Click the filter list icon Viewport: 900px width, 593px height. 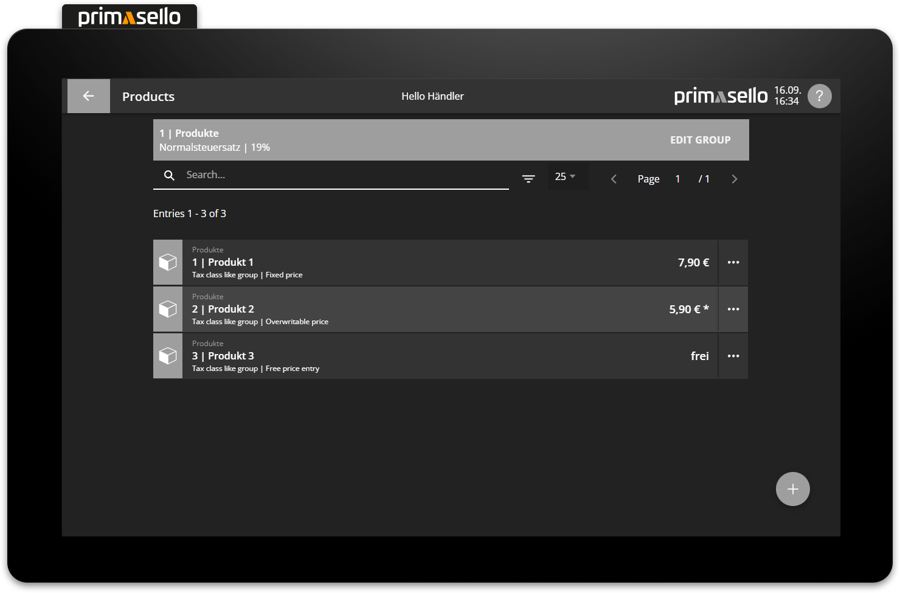528,179
